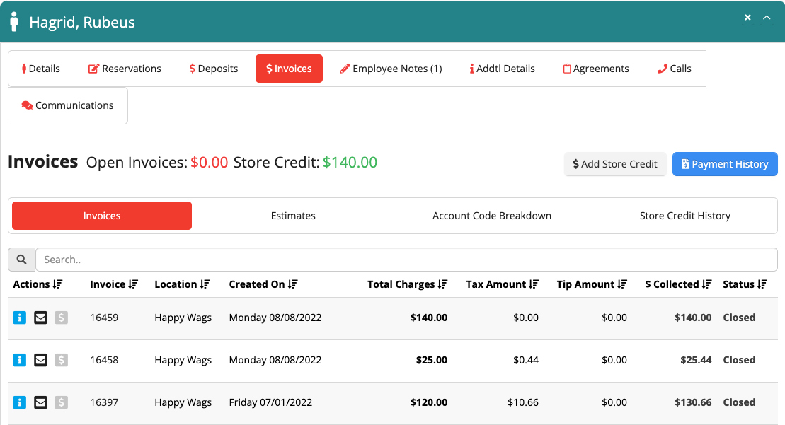Viewport: 785px width, 425px height.
Task: Open info for invoice 16459
Action: (x=20, y=318)
